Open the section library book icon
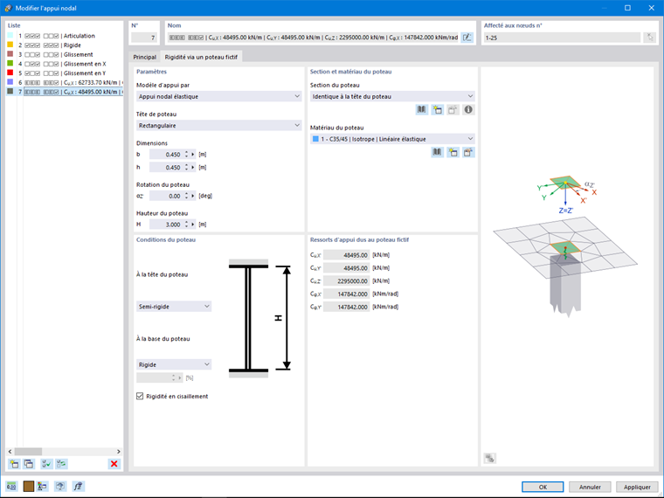 coord(422,110)
